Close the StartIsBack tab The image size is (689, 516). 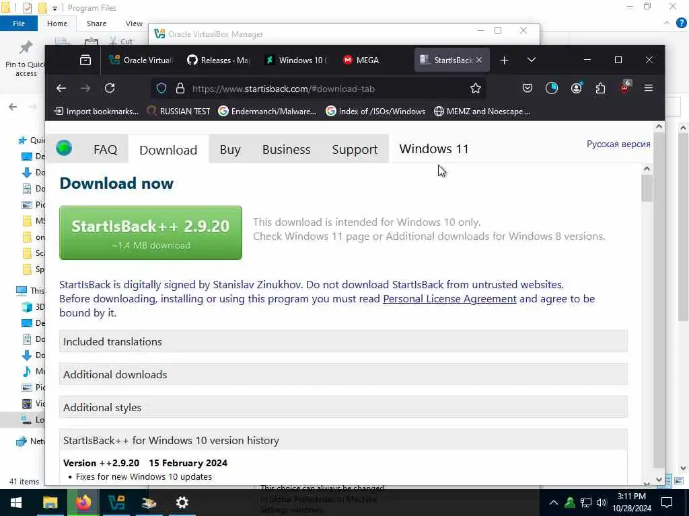479,60
